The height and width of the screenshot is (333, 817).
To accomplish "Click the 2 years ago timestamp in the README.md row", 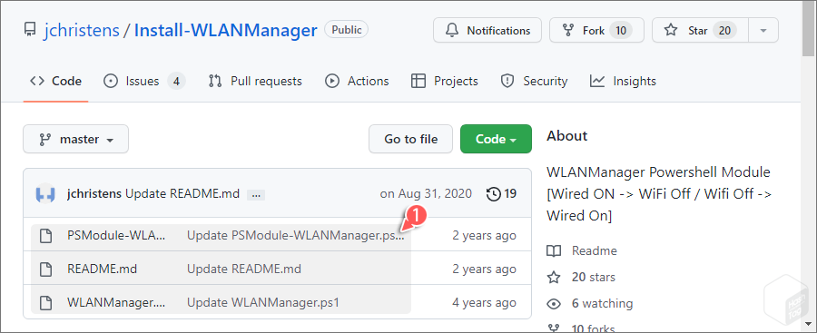I will [484, 269].
